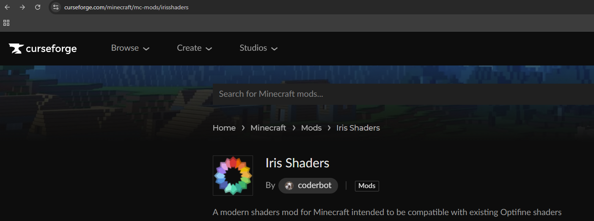This screenshot has width=594, height=221.
Task: Open the Mods breadcrumb link
Action: [311, 128]
